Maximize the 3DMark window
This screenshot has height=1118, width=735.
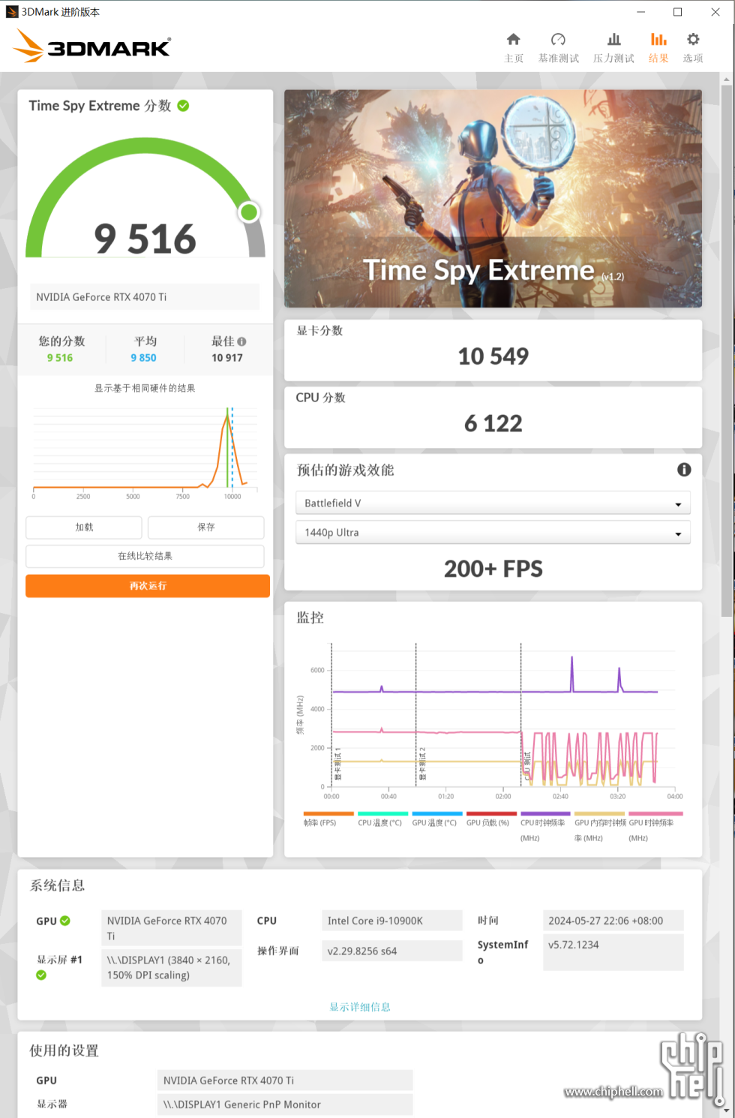pyautogui.click(x=677, y=12)
